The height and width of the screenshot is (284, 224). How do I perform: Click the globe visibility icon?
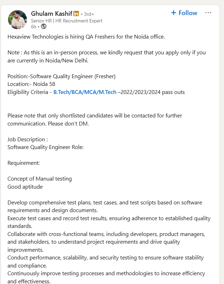coord(44,26)
